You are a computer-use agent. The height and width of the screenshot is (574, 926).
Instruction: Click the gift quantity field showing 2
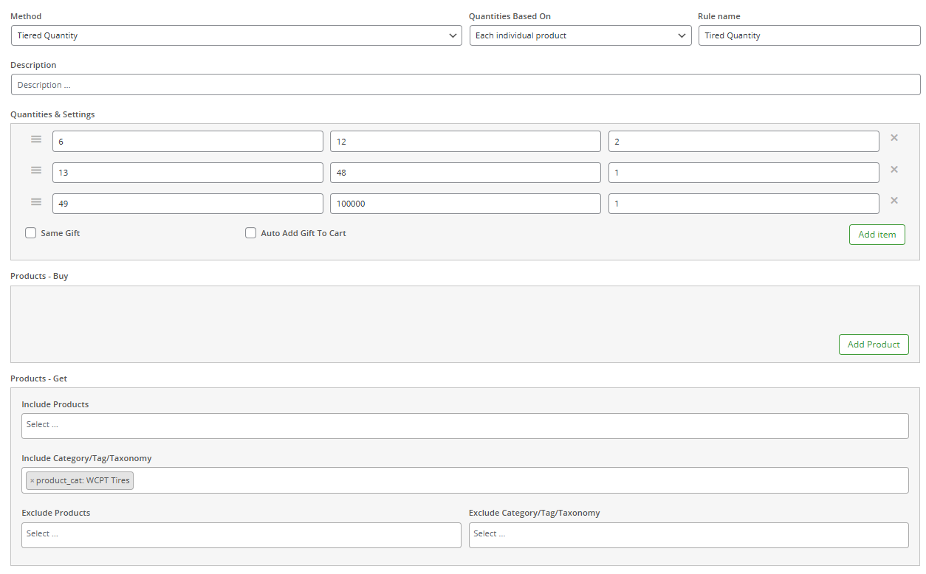pyautogui.click(x=743, y=142)
